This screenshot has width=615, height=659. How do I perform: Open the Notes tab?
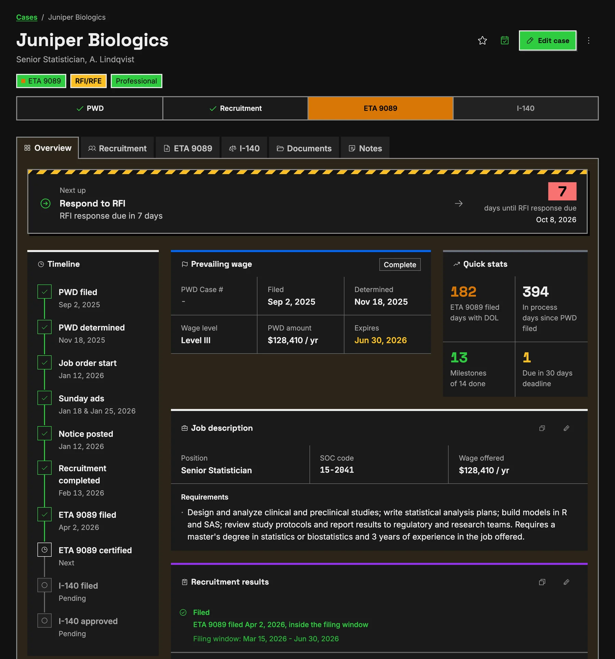(x=365, y=148)
